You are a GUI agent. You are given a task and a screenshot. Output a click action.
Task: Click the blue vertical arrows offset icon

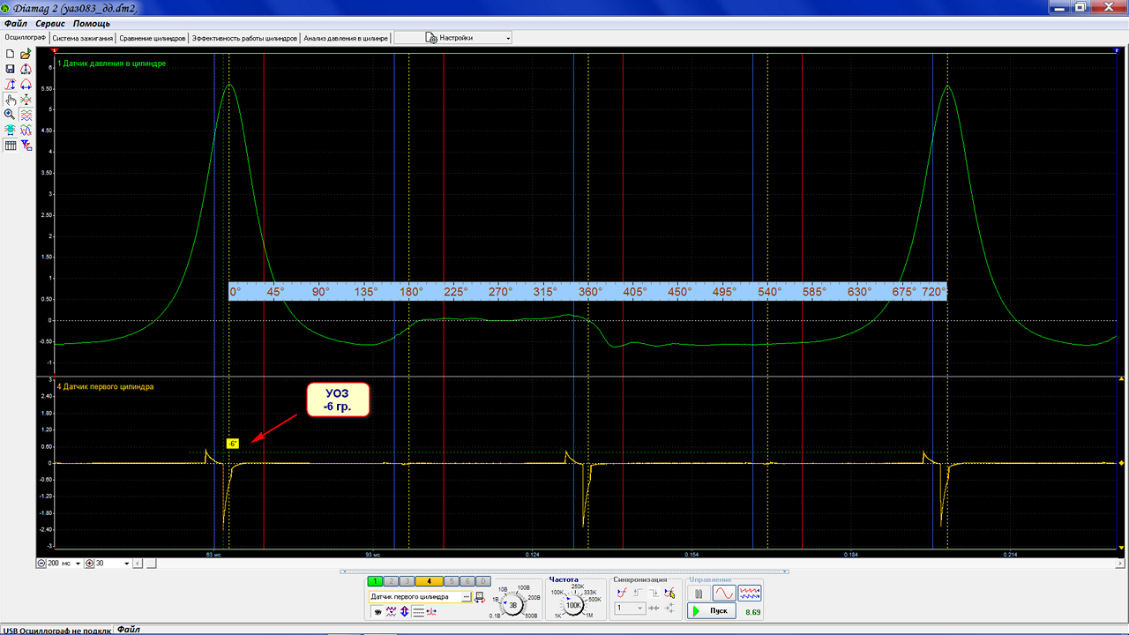(404, 612)
